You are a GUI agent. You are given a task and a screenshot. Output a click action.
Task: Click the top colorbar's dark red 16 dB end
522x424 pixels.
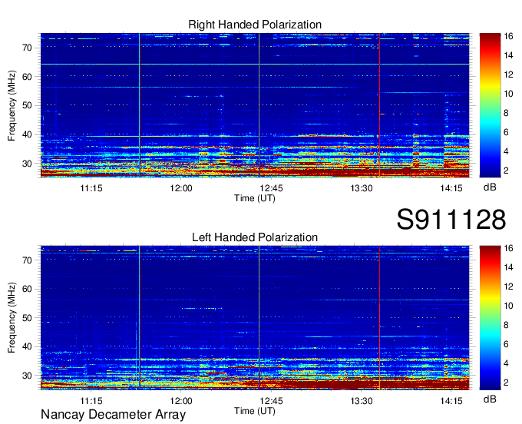(x=490, y=37)
